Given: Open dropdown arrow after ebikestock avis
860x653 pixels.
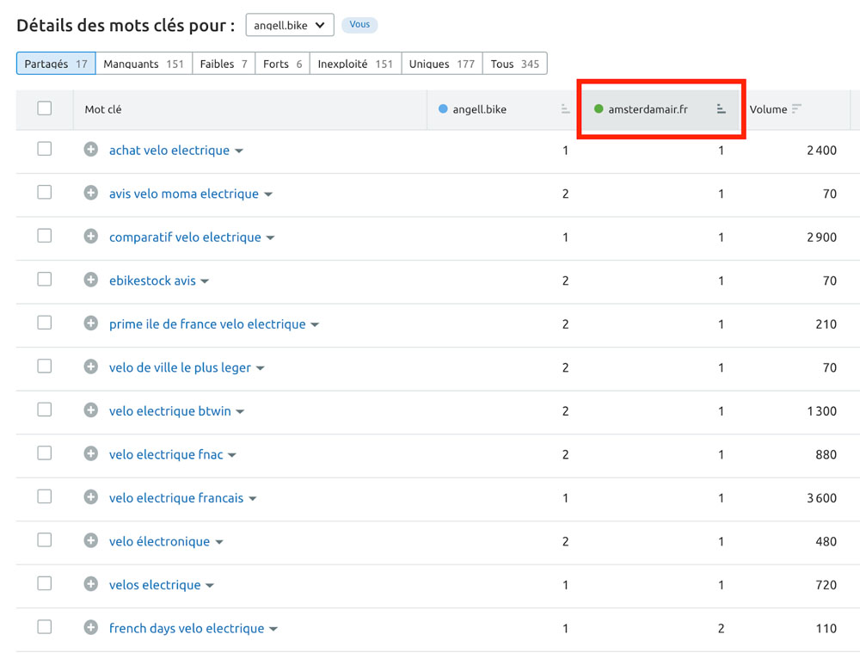Looking at the screenshot, I should [205, 281].
